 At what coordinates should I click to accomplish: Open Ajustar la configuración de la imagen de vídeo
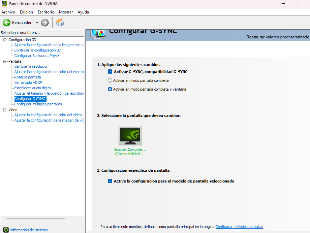pyautogui.click(x=49, y=120)
